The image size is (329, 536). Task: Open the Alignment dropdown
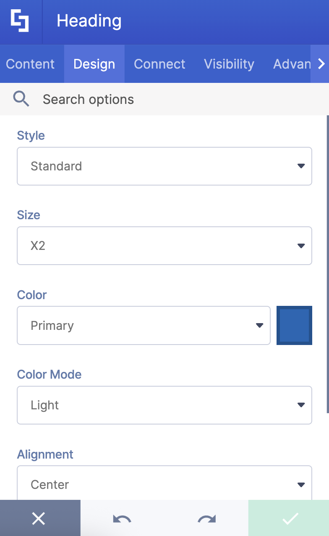(x=164, y=484)
